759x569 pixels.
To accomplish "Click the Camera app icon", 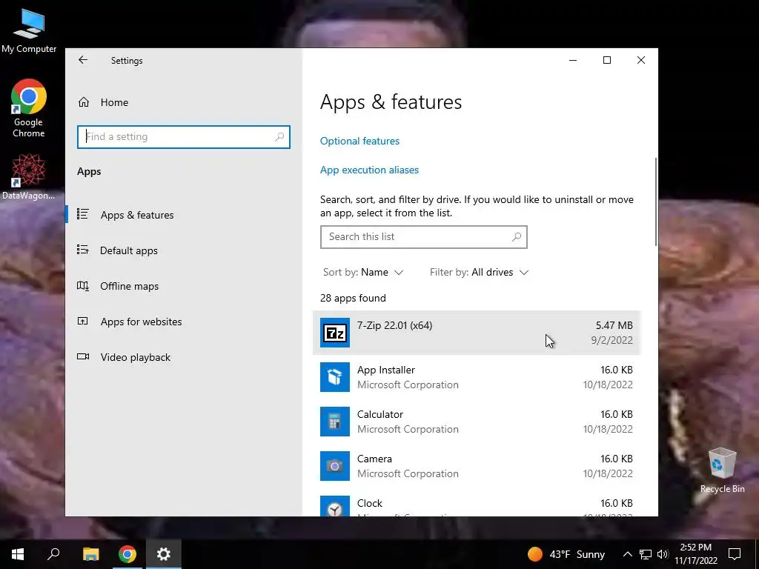I will pyautogui.click(x=334, y=466).
